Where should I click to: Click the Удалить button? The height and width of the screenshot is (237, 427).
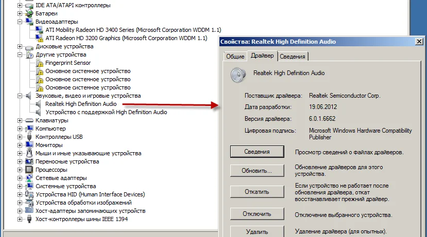point(257,231)
